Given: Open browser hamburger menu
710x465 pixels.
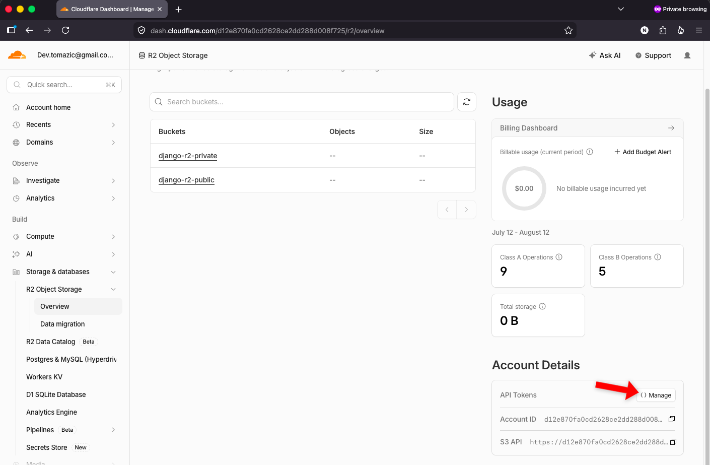Looking at the screenshot, I should tap(699, 30).
